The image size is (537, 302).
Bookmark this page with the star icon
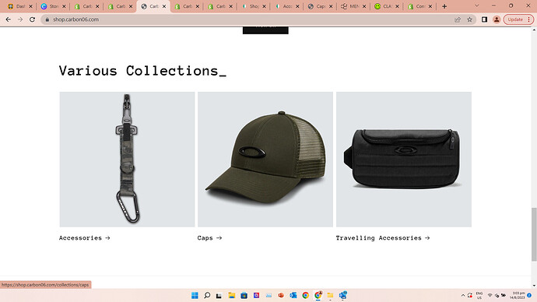point(469,19)
